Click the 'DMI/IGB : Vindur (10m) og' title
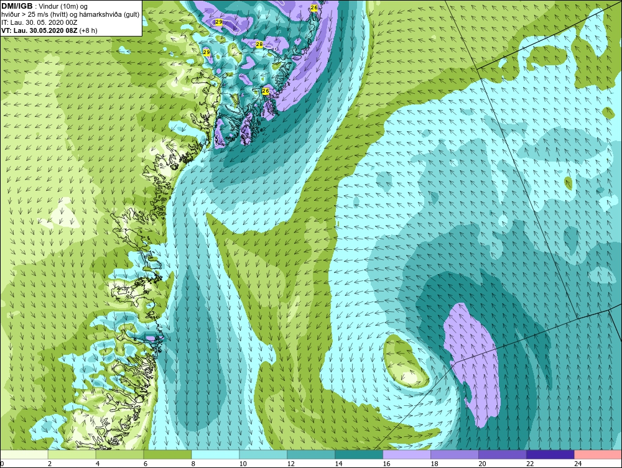The image size is (622, 468). tap(45, 6)
